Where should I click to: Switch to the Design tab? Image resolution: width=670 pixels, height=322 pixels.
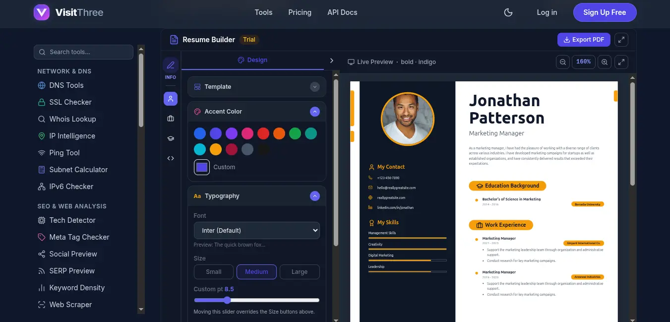(252, 60)
